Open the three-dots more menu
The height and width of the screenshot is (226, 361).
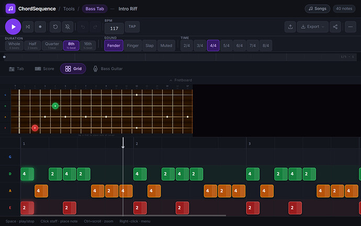351,27
